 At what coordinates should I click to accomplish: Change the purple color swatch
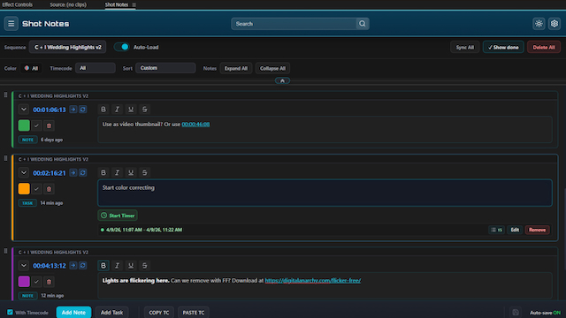click(24, 282)
